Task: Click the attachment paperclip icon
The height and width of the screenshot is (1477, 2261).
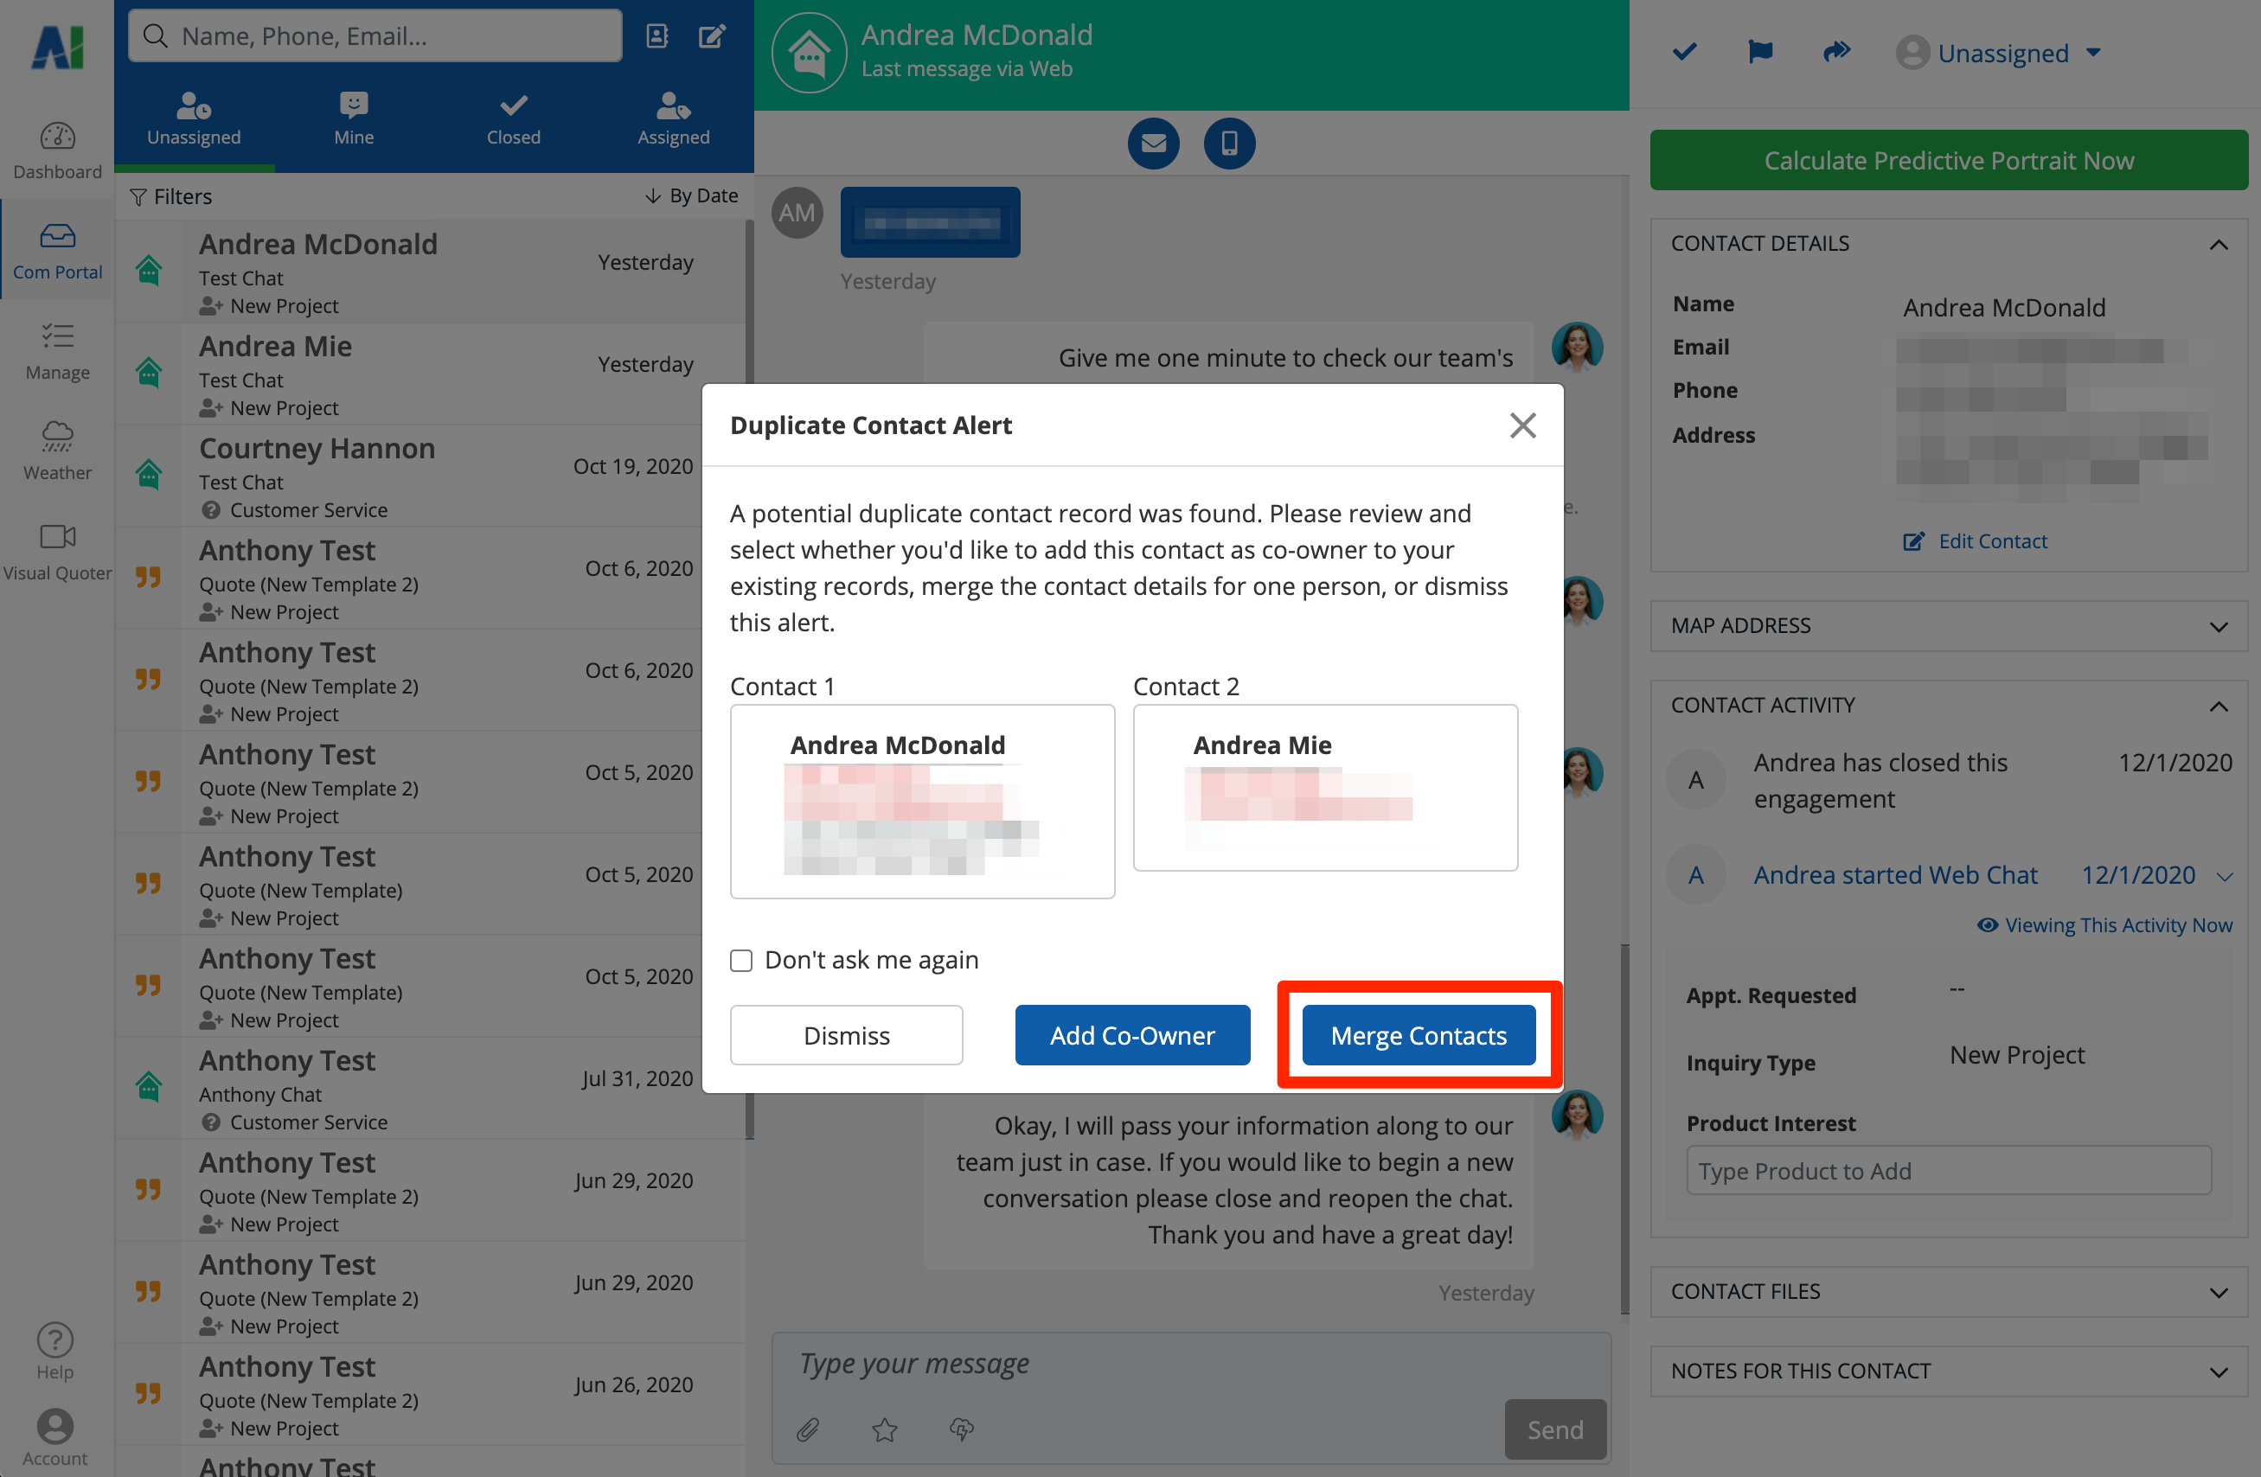Action: (808, 1429)
